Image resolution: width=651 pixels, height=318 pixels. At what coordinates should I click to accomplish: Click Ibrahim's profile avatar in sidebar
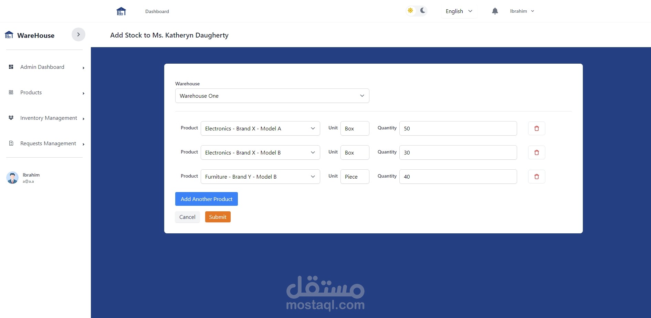click(x=12, y=178)
